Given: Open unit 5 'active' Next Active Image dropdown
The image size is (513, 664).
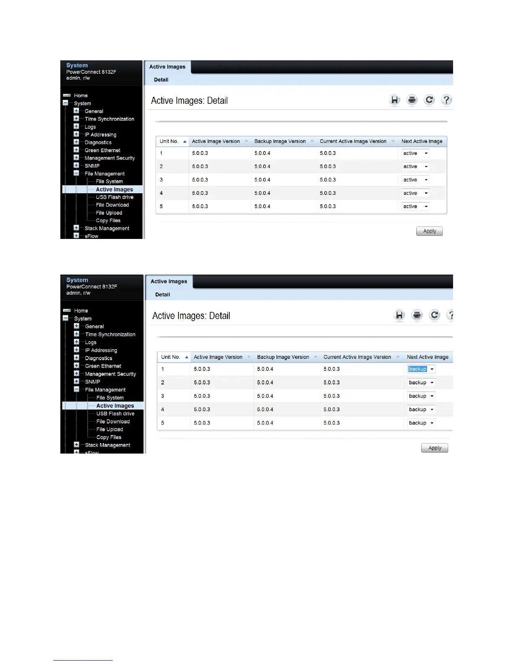Looking at the screenshot, I should 416,207.
